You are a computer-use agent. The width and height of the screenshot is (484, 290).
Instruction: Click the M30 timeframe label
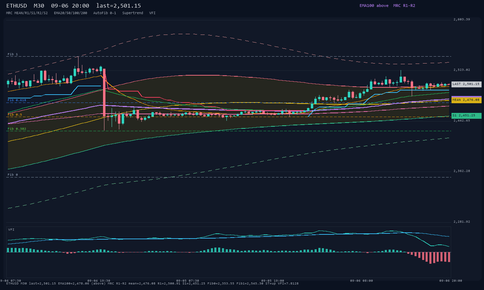39,6
